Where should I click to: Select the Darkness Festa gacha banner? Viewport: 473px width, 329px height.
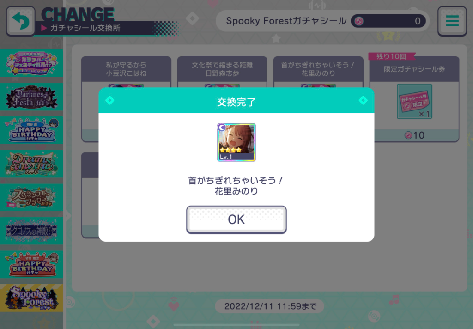click(31, 97)
